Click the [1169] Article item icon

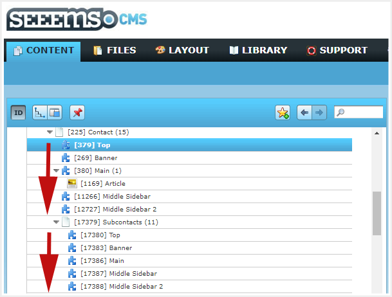[72, 183]
